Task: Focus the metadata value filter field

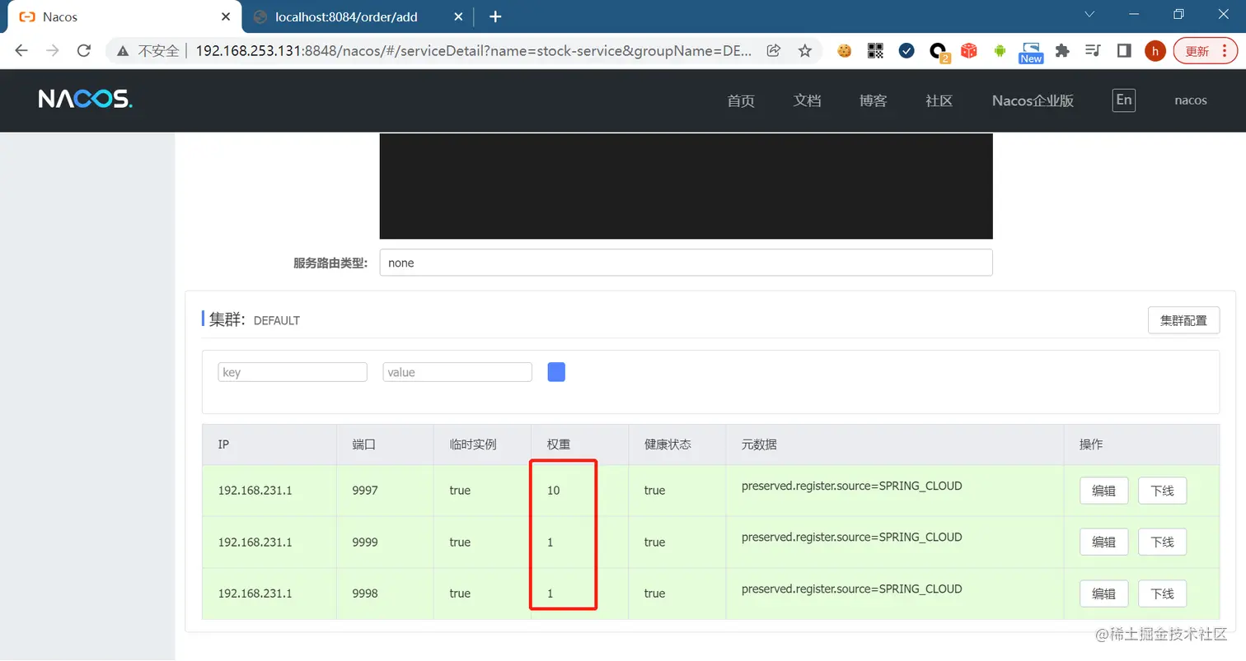Action: pyautogui.click(x=457, y=372)
